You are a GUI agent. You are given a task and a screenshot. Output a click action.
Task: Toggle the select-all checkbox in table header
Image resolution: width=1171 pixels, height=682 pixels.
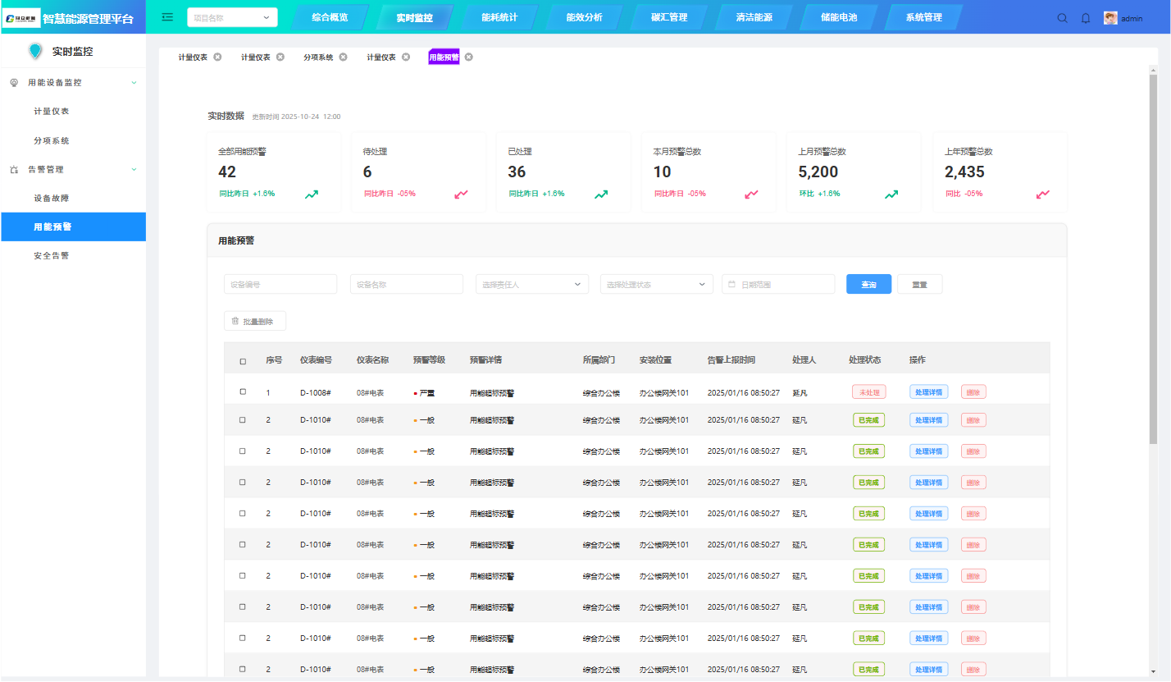tap(243, 361)
